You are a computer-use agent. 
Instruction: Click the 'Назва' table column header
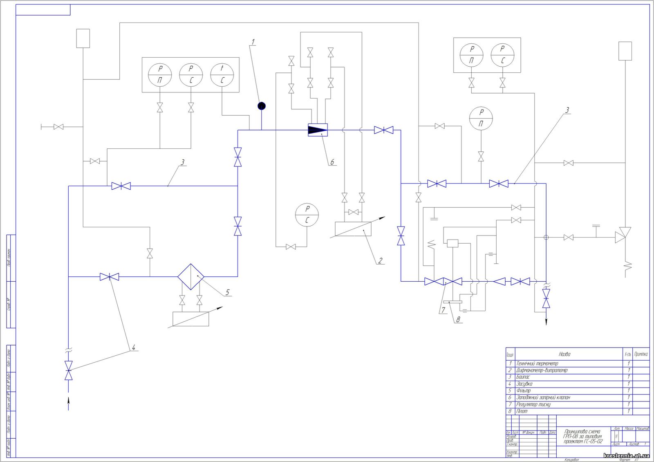(564, 354)
